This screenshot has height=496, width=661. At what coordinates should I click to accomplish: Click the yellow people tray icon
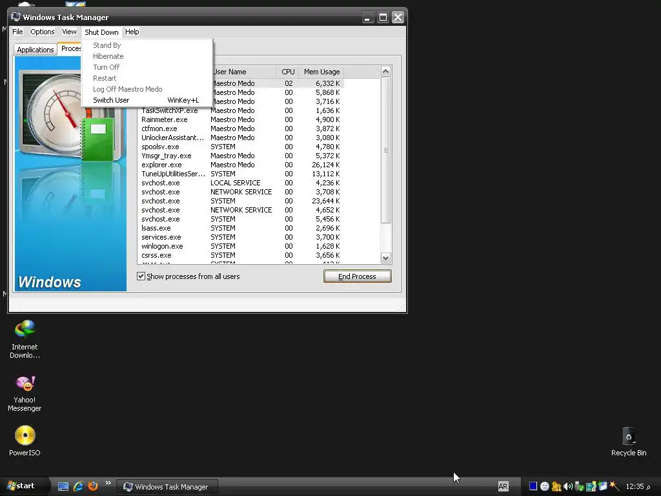tap(556, 486)
